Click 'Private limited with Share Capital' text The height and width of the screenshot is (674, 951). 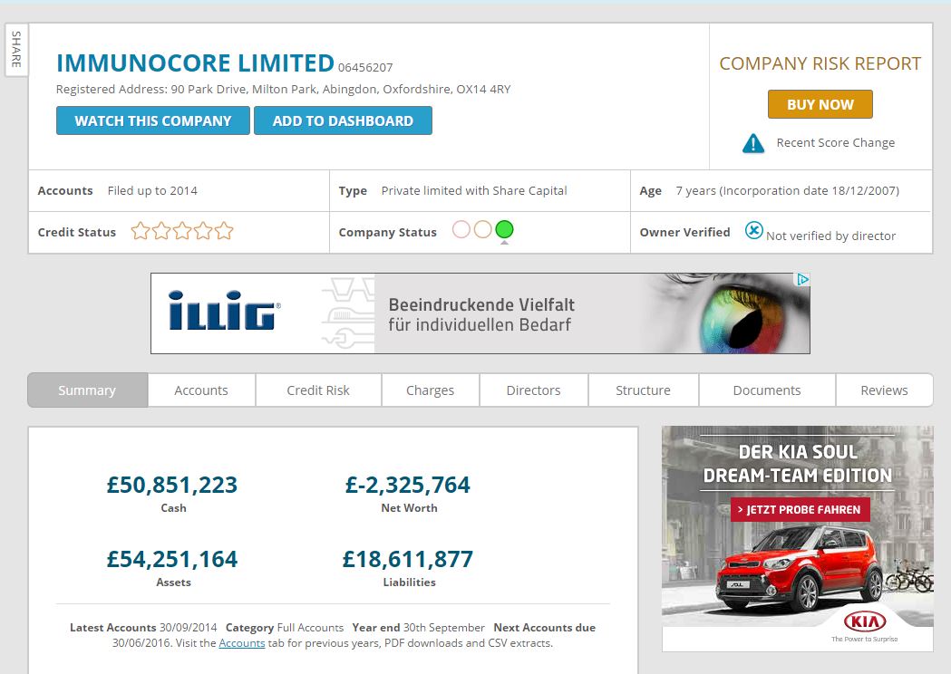(474, 190)
